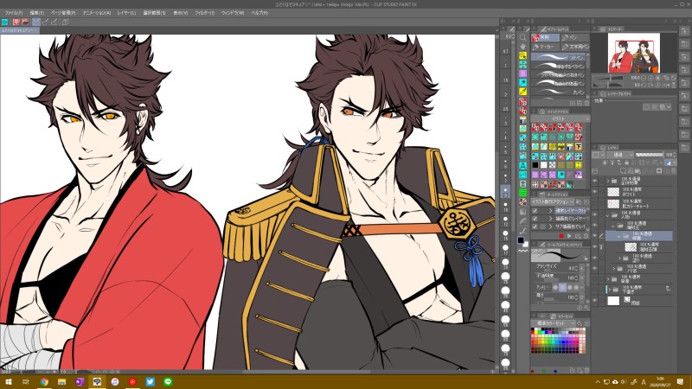
Task: Toggle visibility of 用紙 paper layer
Action: 595,301
